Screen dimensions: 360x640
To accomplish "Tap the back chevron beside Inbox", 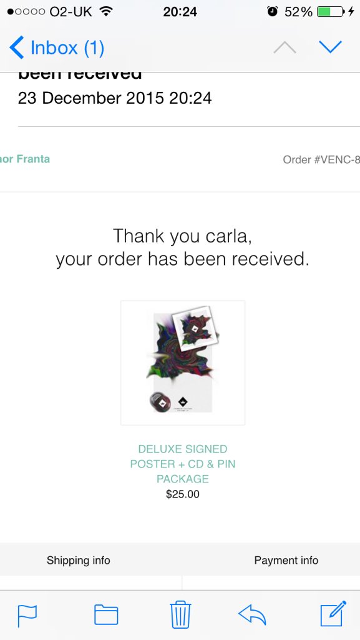I will tap(16, 47).
